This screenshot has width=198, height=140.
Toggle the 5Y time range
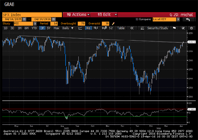click(48, 28)
